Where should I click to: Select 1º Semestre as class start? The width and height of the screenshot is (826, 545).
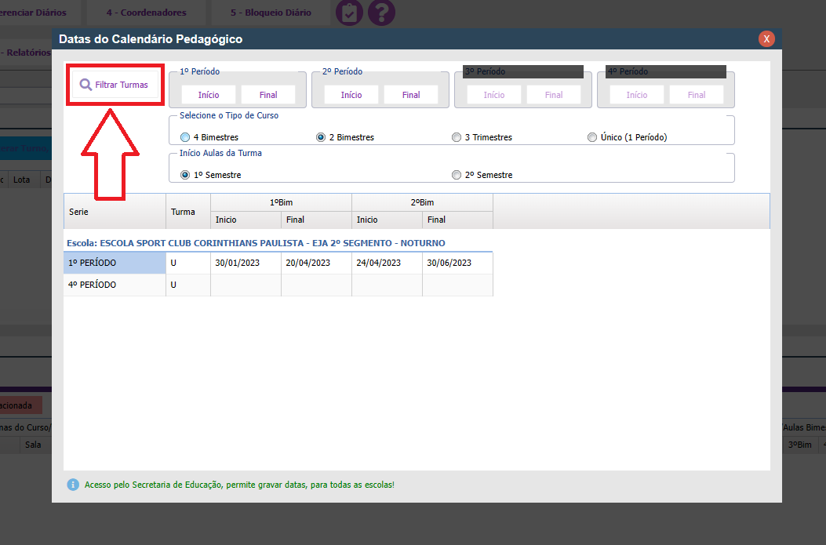pos(185,175)
